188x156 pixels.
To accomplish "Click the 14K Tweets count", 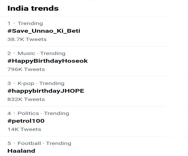I will 24,129.
